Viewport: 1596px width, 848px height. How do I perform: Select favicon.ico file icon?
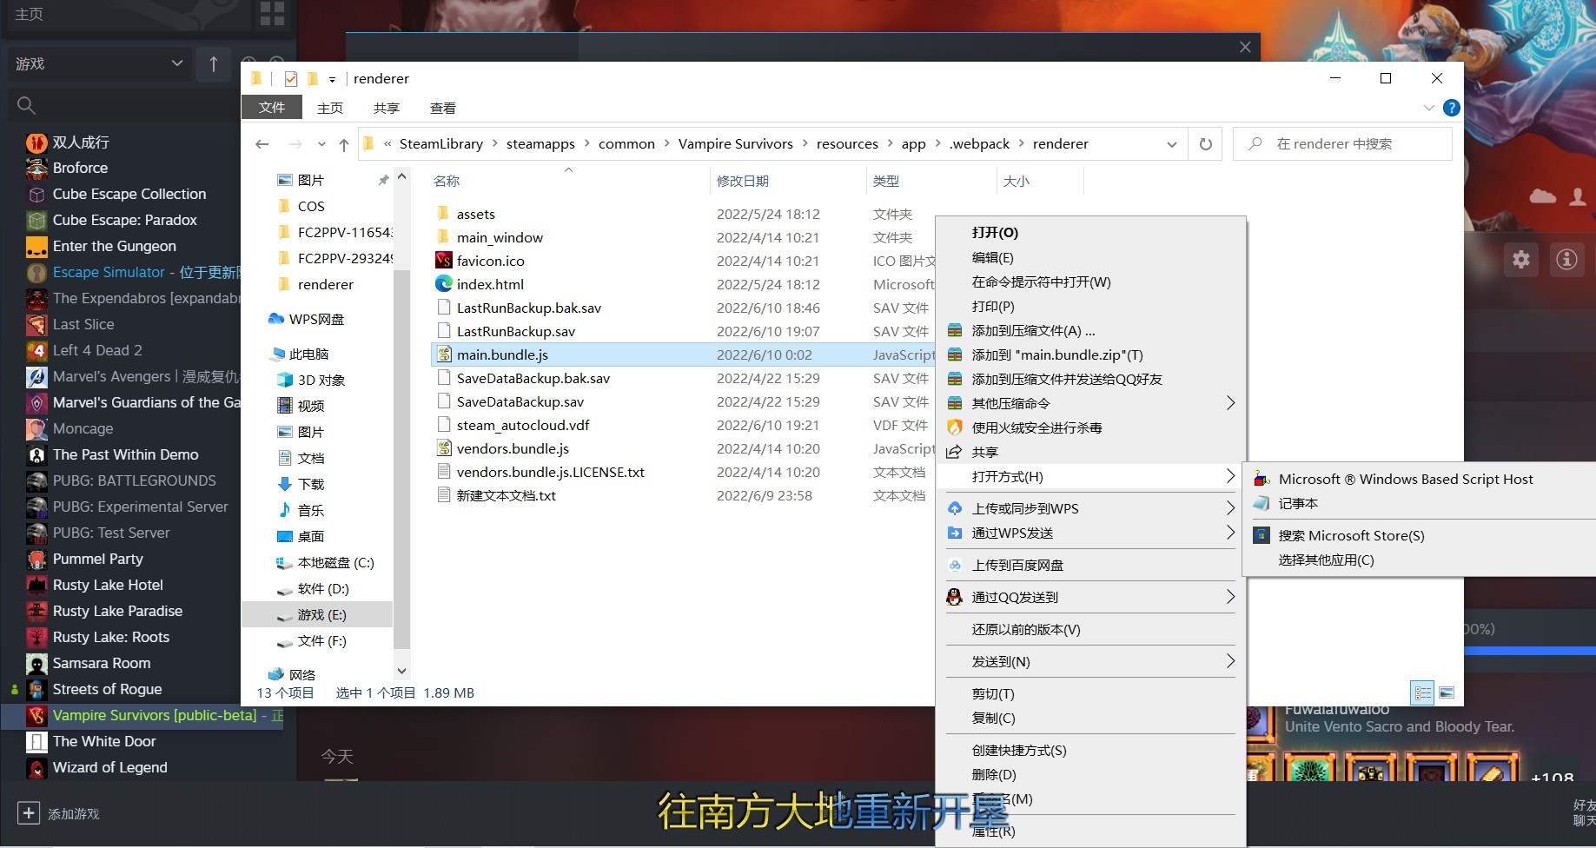tap(443, 261)
